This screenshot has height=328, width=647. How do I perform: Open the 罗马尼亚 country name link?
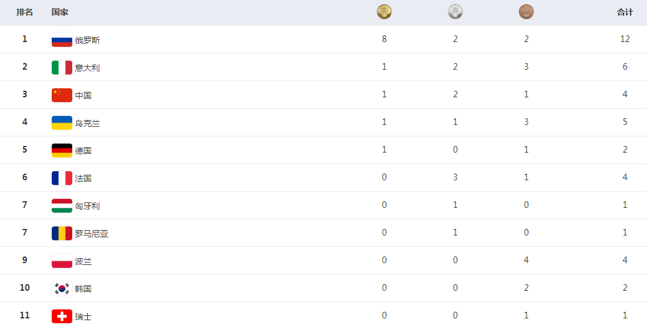click(91, 234)
